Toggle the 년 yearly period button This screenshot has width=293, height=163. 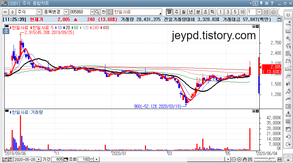[x=191, y=12]
